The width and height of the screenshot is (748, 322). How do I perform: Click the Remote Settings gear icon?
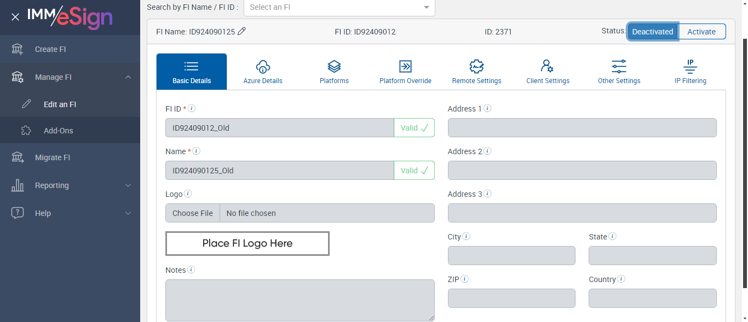pos(476,67)
